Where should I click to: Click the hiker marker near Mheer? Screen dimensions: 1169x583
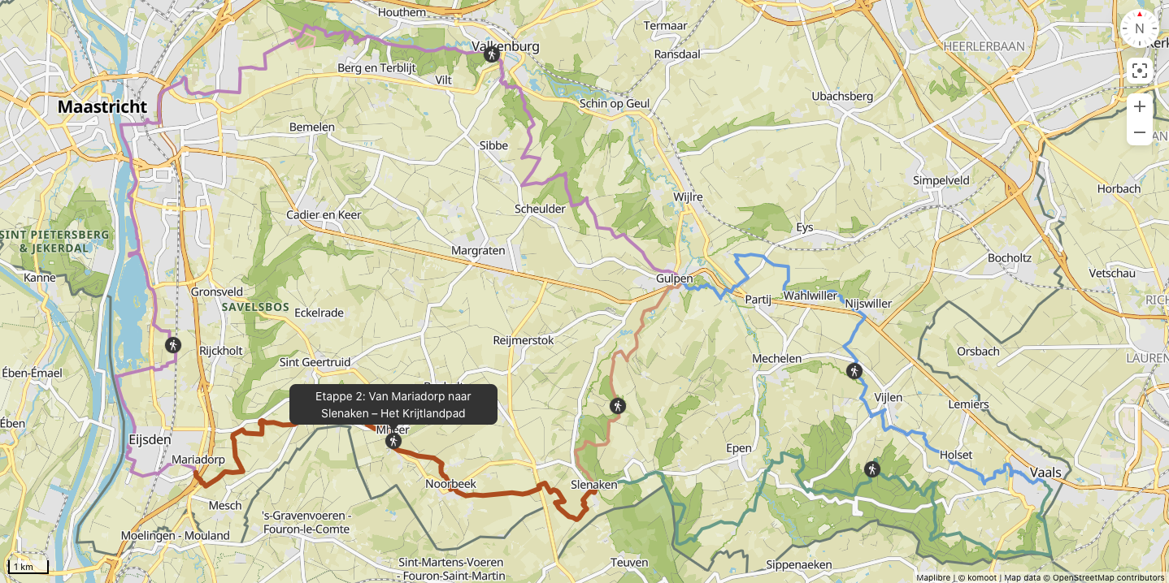[393, 441]
